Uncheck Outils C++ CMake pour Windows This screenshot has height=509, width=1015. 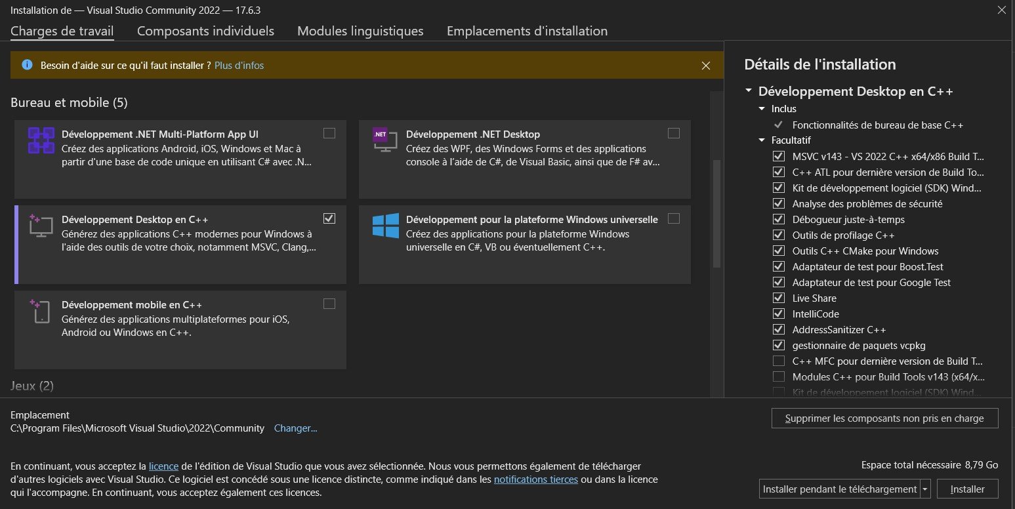(779, 251)
